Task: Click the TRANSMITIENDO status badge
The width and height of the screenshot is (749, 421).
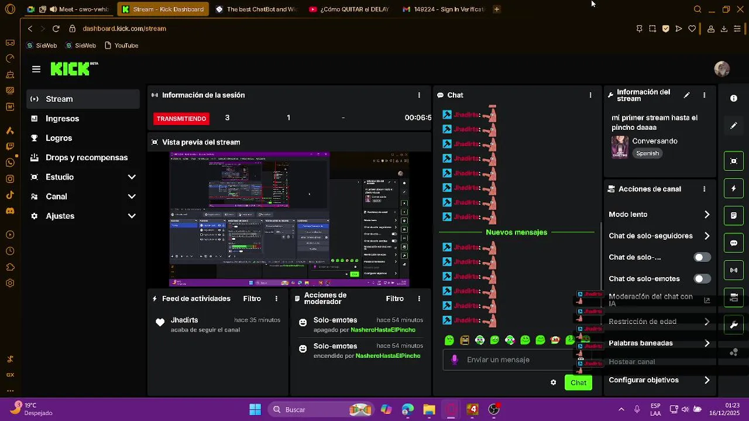Action: click(181, 119)
